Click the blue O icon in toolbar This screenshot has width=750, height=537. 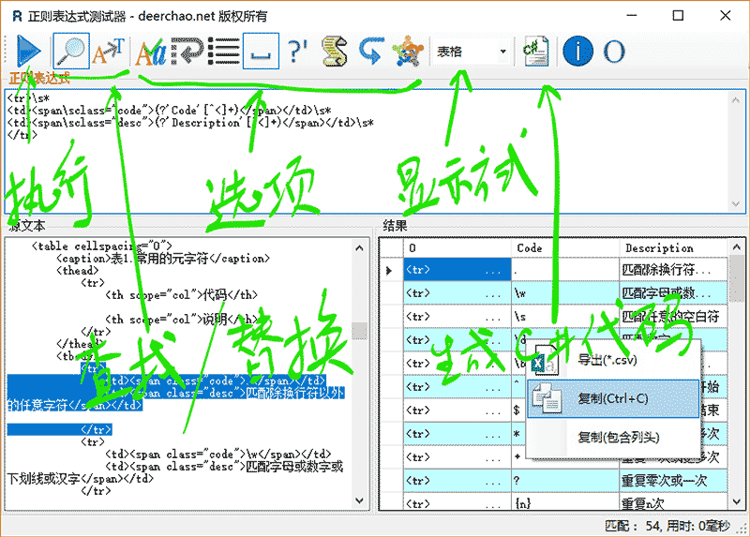tap(614, 52)
